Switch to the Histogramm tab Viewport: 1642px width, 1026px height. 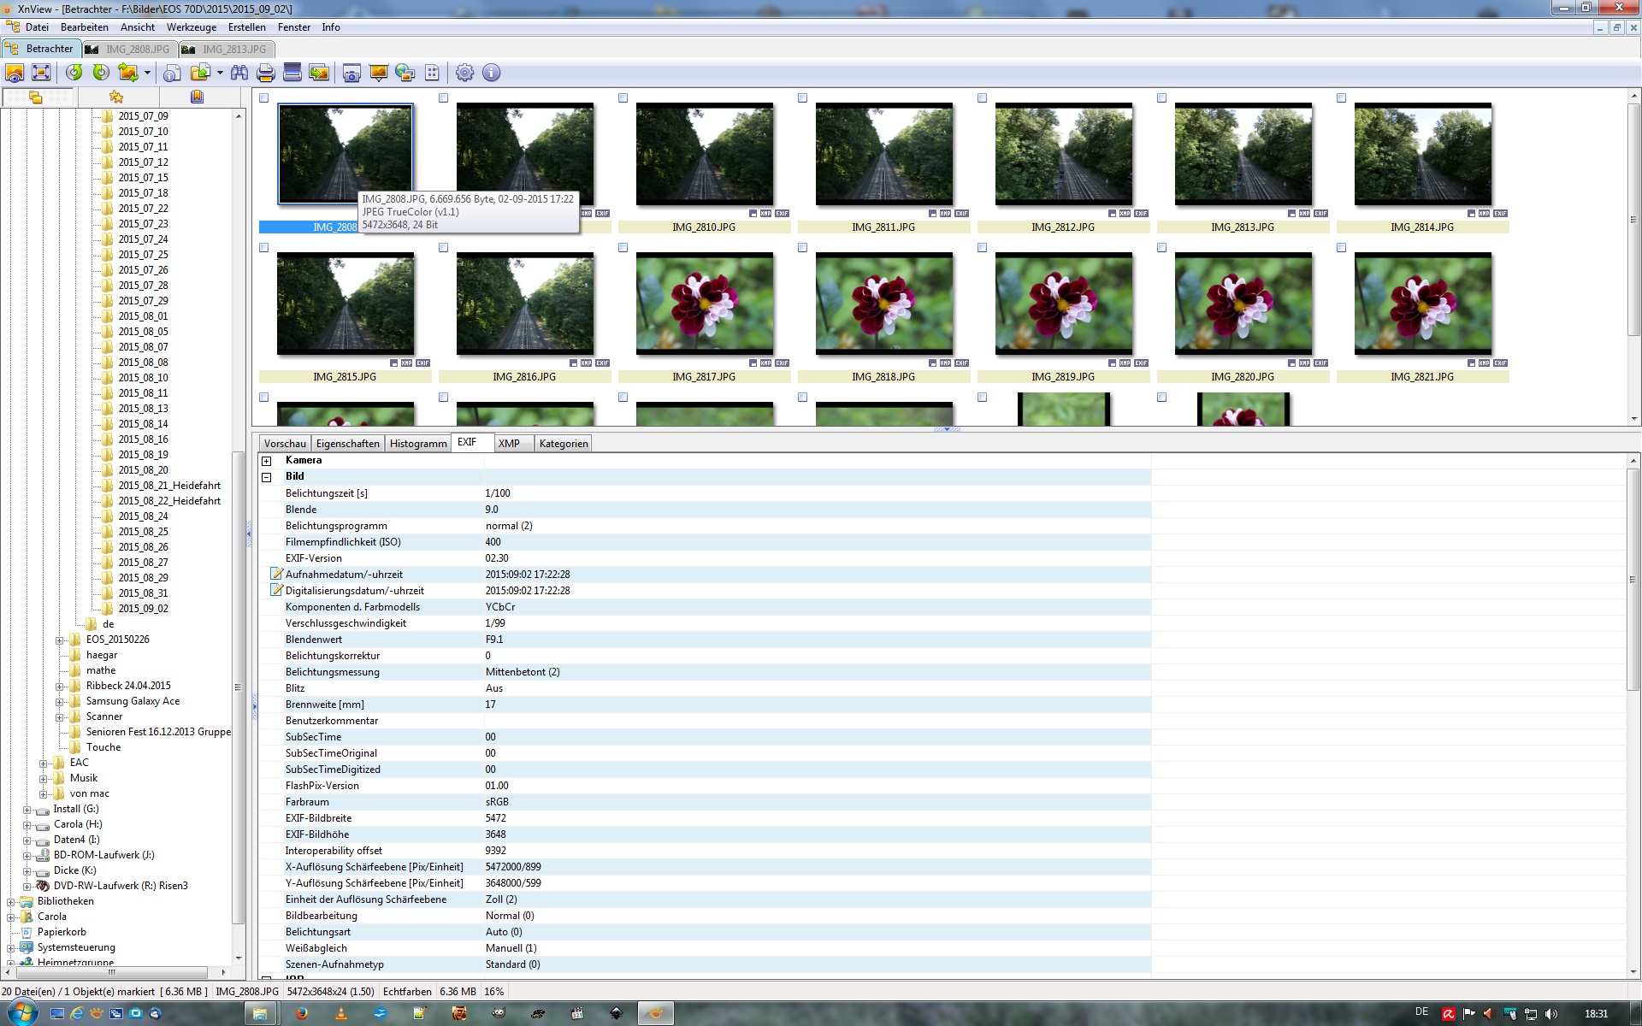418,444
